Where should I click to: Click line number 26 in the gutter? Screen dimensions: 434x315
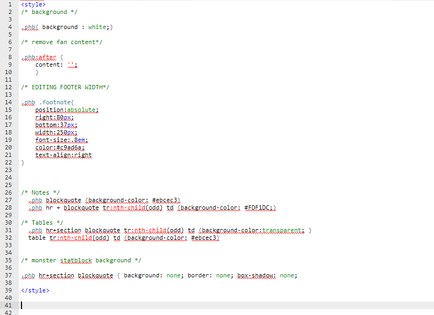pyautogui.click(x=8, y=192)
